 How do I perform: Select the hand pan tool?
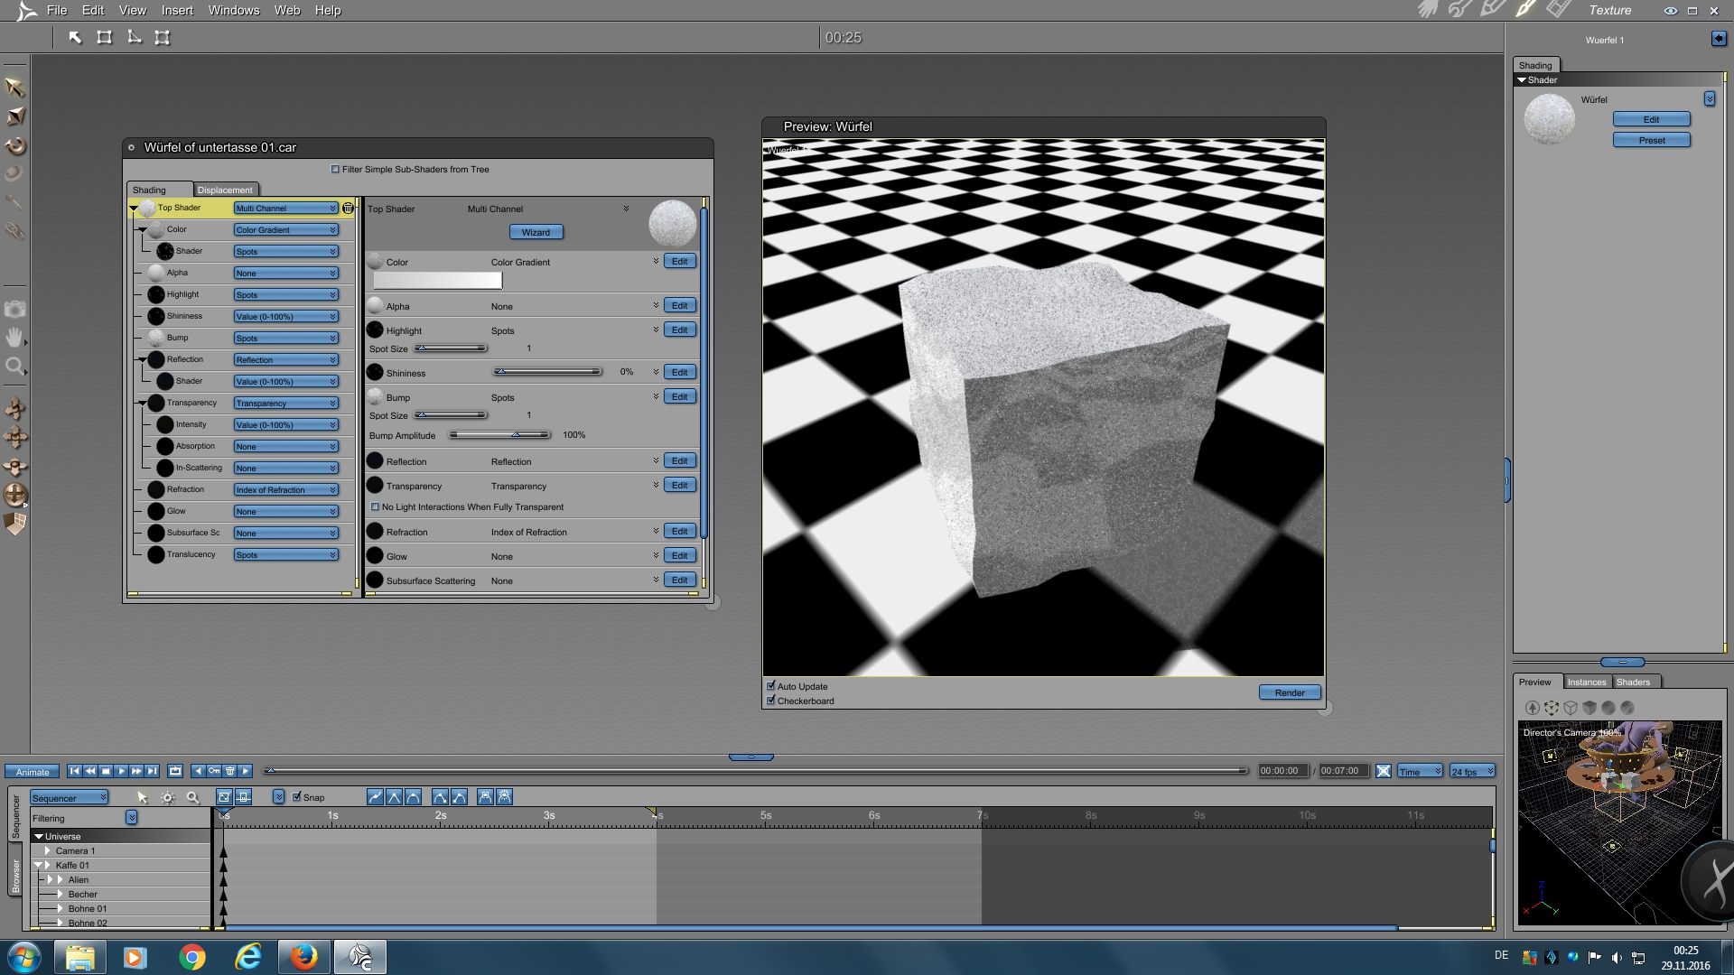click(14, 338)
